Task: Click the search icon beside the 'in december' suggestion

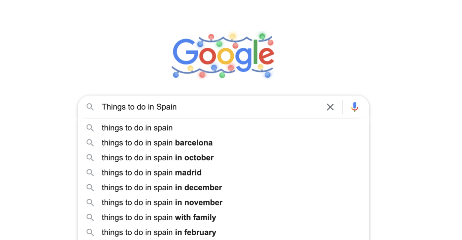Action: pyautogui.click(x=90, y=187)
